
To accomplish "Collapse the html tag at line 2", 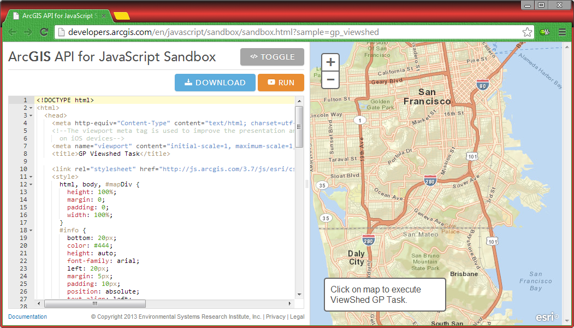I will tap(31, 108).
